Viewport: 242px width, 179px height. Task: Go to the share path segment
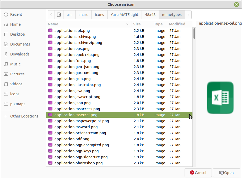83,15
